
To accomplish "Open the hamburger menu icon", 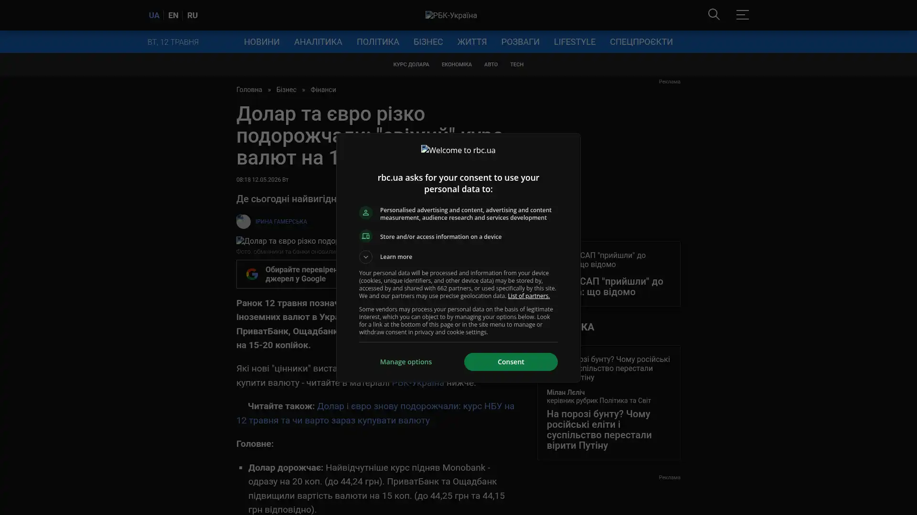I will (x=742, y=15).
